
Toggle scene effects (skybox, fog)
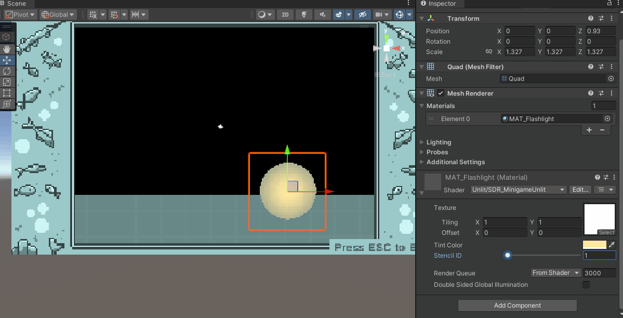338,15
